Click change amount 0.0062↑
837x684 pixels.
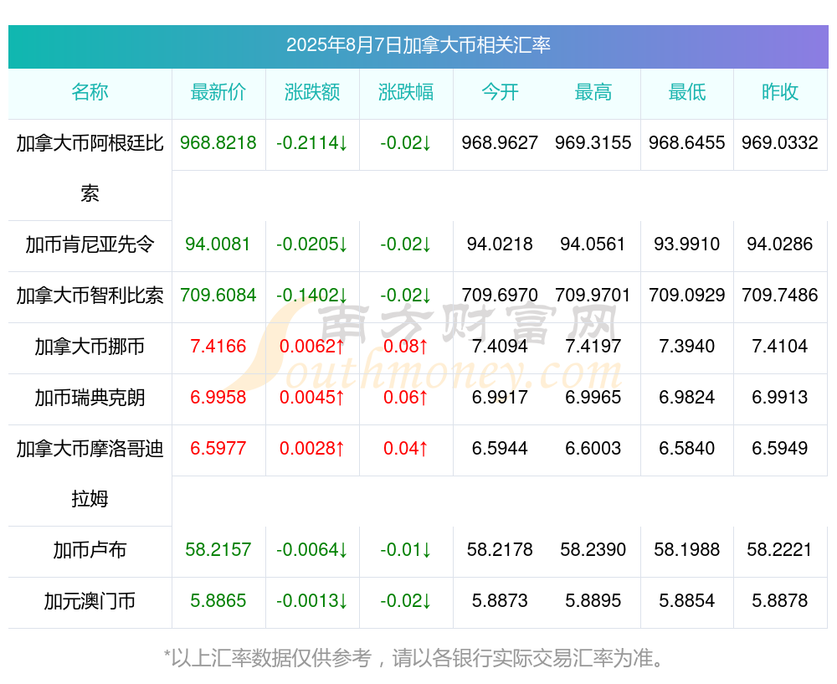tap(312, 346)
